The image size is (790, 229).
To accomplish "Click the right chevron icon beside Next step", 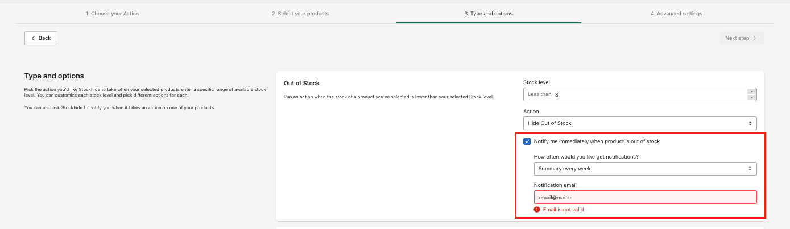I will point(755,38).
